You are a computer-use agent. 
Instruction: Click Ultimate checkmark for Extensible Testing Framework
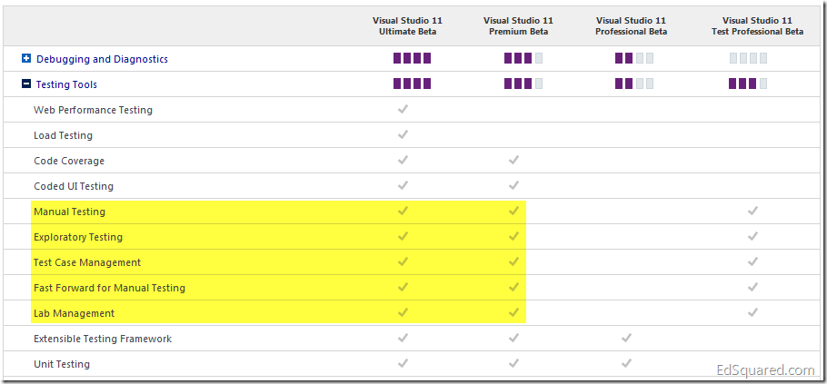pyautogui.click(x=403, y=338)
